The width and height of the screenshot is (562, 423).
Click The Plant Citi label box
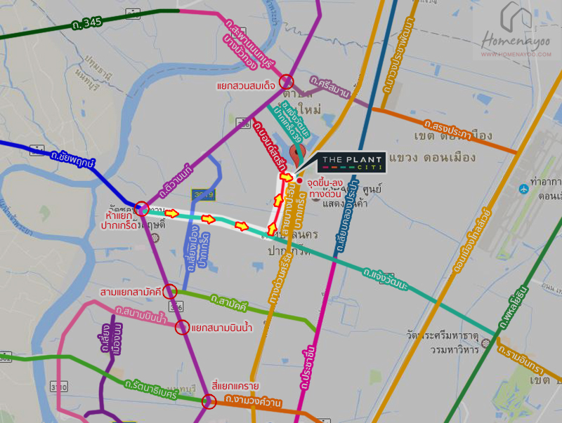(x=351, y=163)
